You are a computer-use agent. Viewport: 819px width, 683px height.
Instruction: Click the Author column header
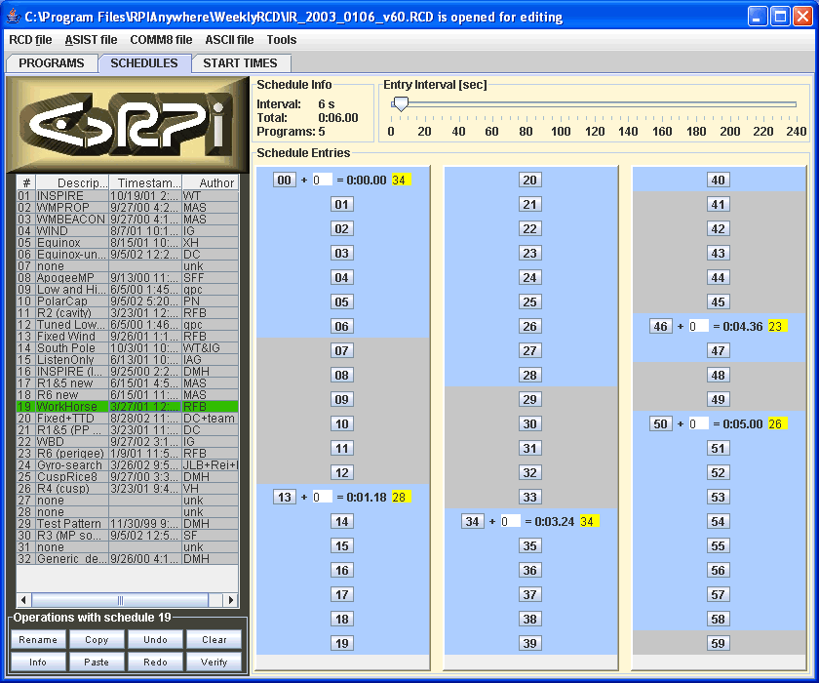pos(211,182)
